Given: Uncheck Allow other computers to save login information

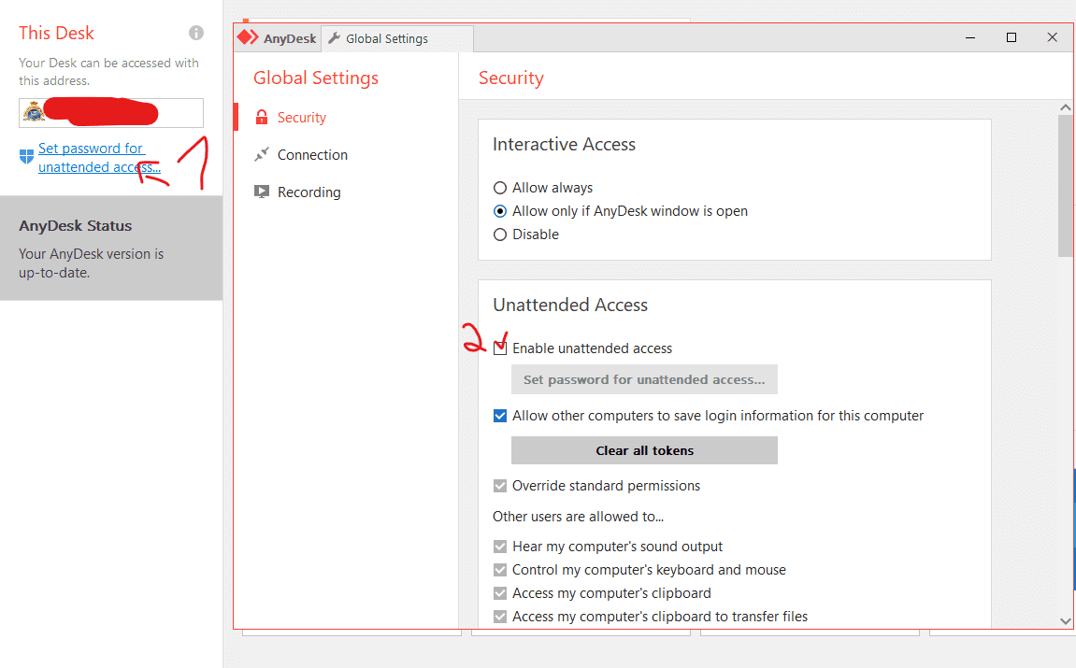Looking at the screenshot, I should [x=500, y=416].
